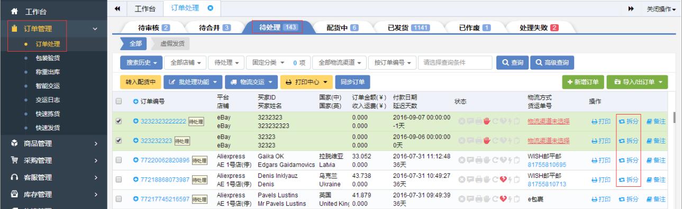This screenshot has width=682, height=209.
Task: Click the 同步订单 button
Action: point(353,82)
